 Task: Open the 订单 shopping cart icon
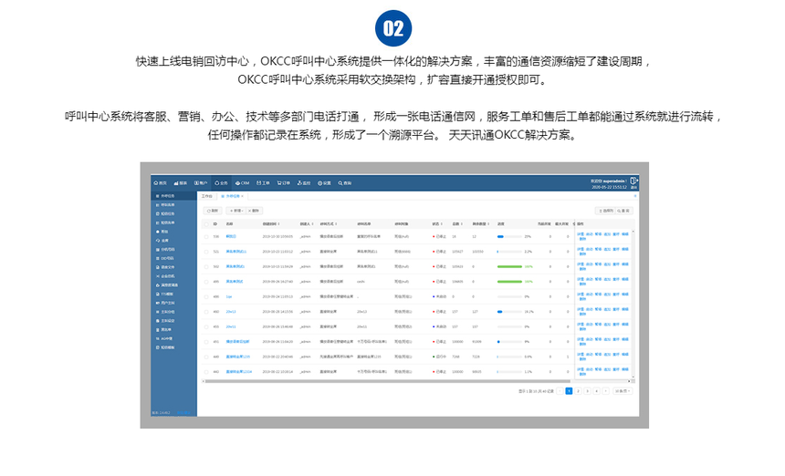pyautogui.click(x=282, y=183)
